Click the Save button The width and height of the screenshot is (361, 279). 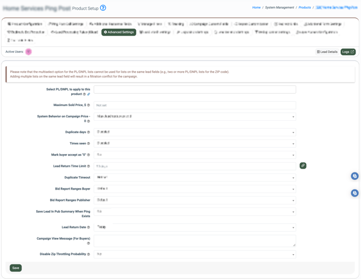click(x=16, y=268)
